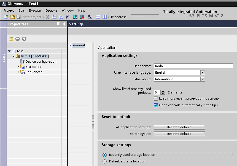Click the Application section heading
The height and width of the screenshot is (166, 237).
(x=107, y=48)
